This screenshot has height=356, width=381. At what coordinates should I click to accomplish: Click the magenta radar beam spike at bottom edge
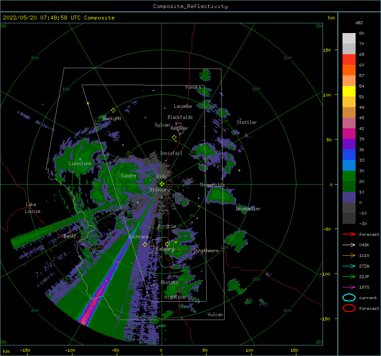click(84, 320)
